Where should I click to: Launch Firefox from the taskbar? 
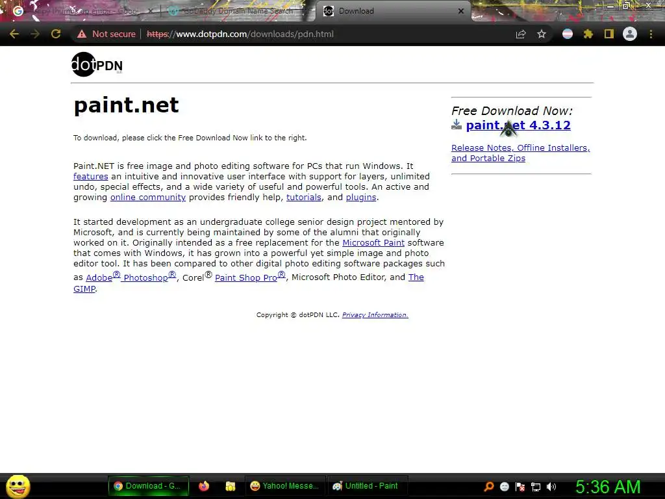(204, 486)
